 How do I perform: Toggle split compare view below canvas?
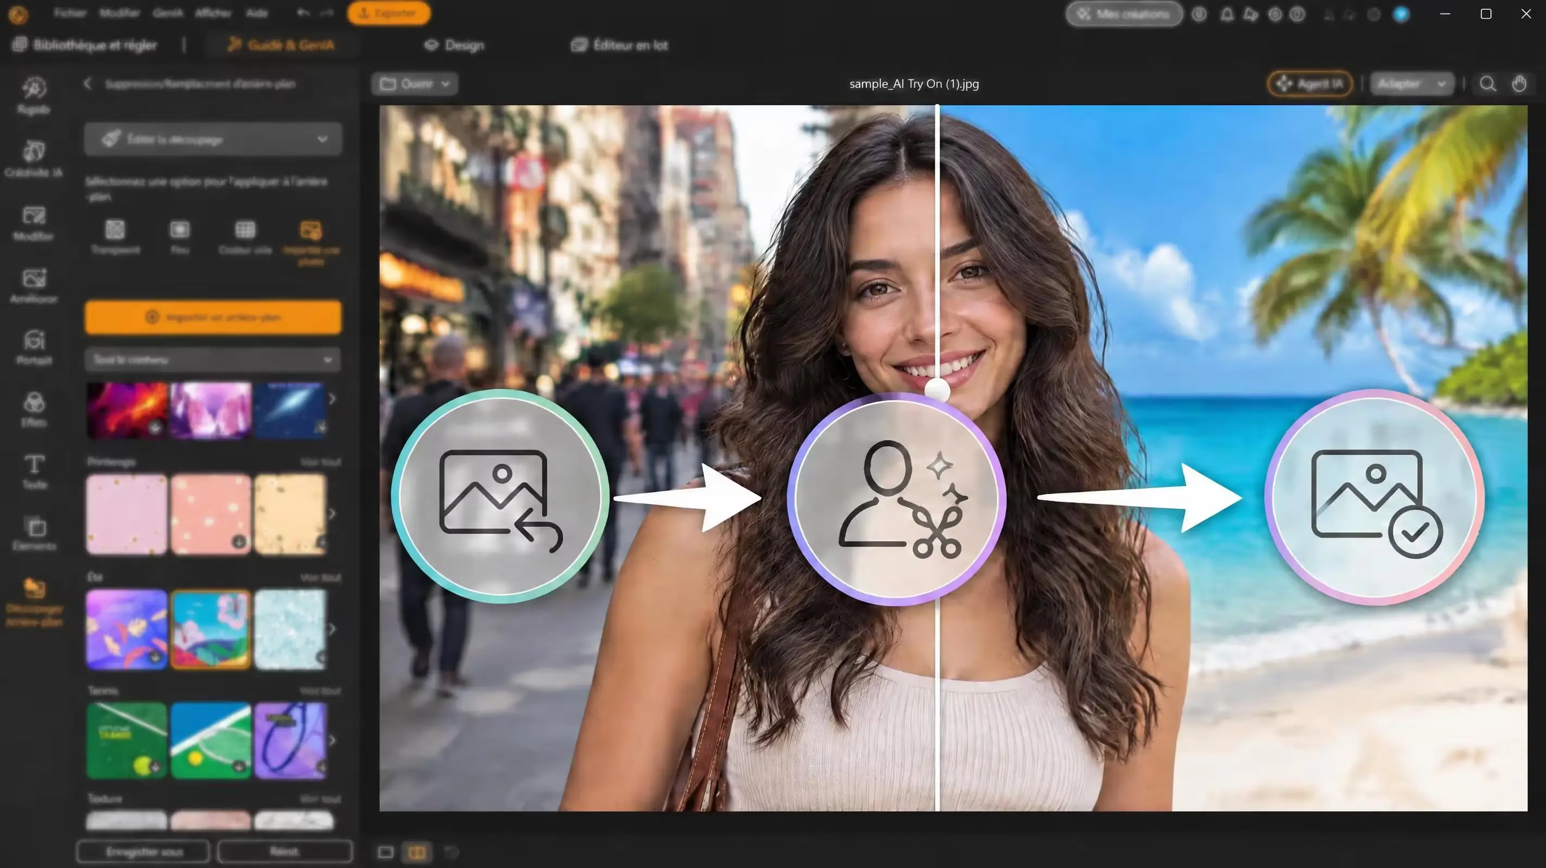417,852
